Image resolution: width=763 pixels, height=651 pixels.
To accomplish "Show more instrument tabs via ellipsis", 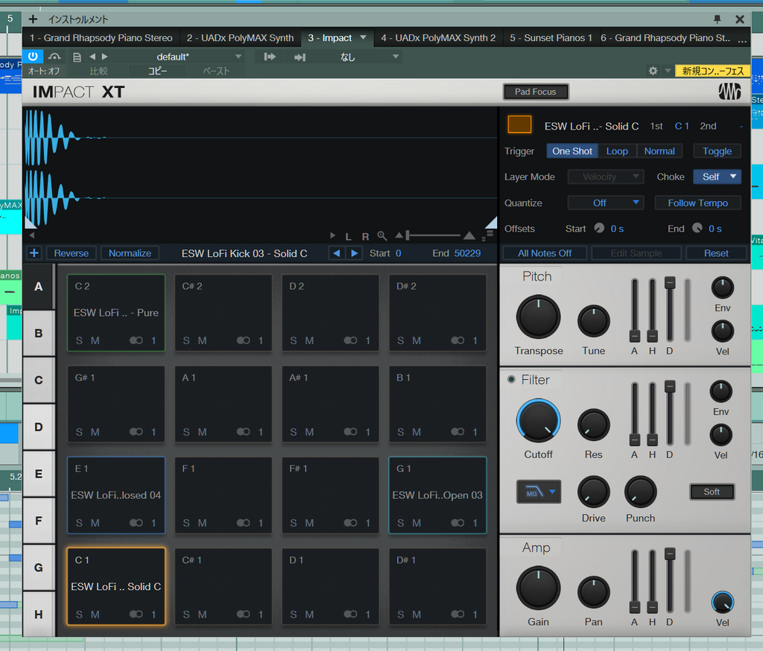I will click(x=741, y=39).
